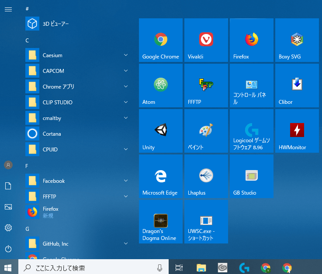The image size is (322, 274).
Task: Launch Vivaldi from the pinned tiles
Action: (x=206, y=40)
